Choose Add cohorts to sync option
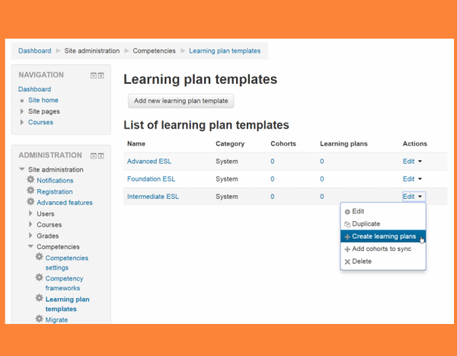The image size is (457, 356). (x=386, y=249)
